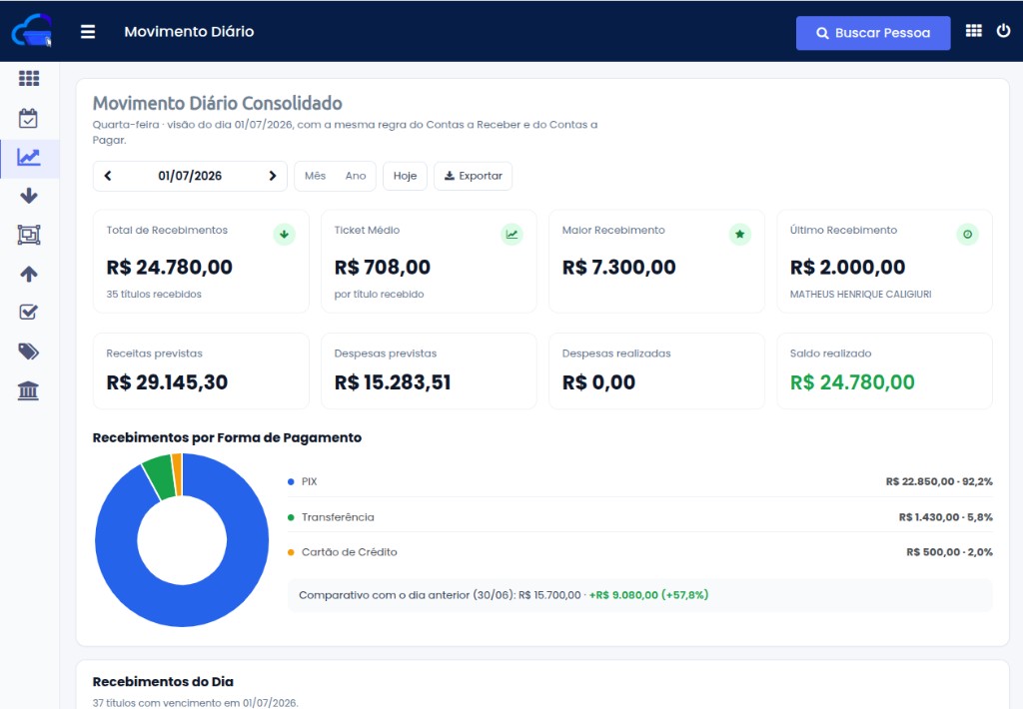This screenshot has height=709, width=1023.
Task: Click the comparison value +R$ 9.080,00 (+57,8%)
Action: point(648,595)
